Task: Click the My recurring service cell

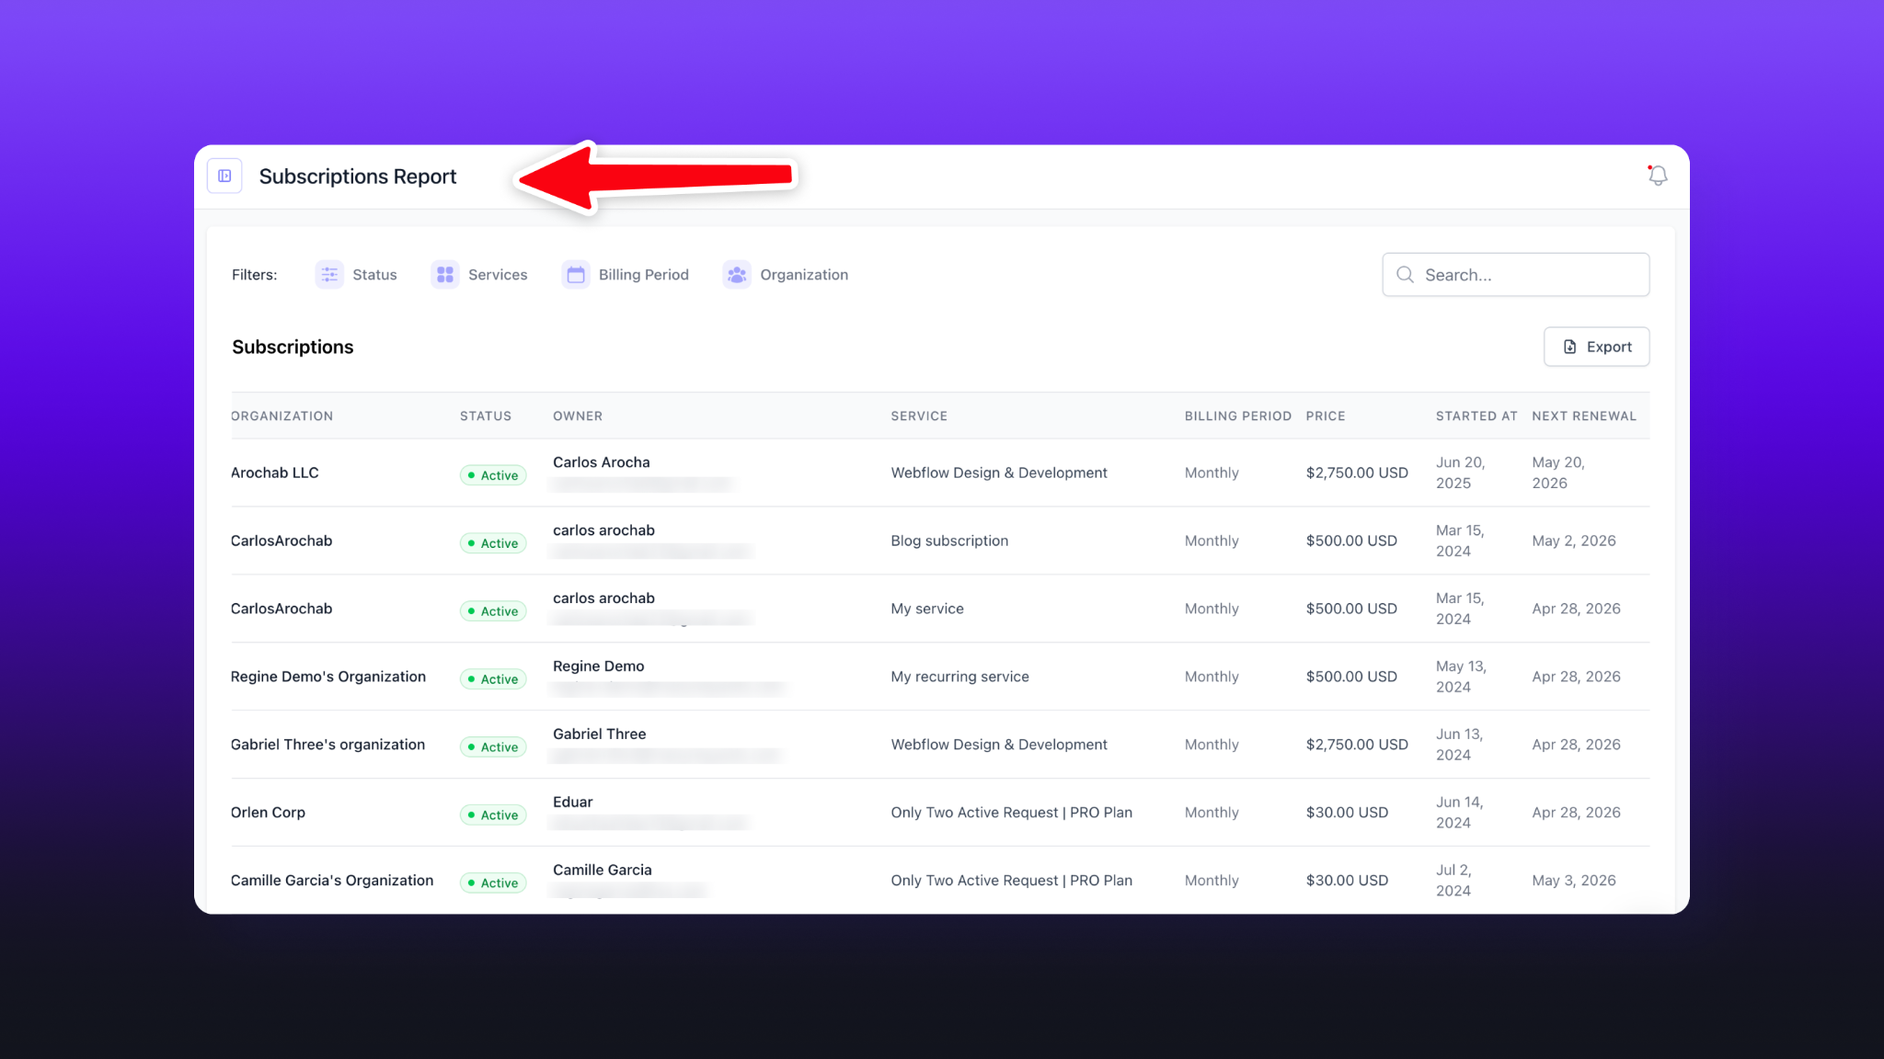Action: pos(959,677)
